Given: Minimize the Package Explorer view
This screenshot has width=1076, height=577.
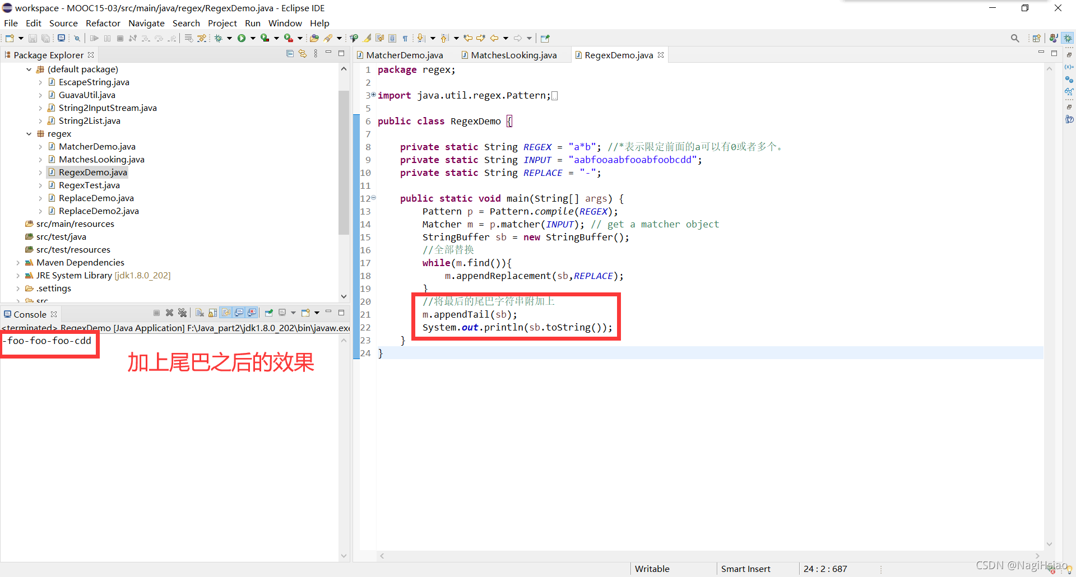Looking at the screenshot, I should click(x=328, y=53).
